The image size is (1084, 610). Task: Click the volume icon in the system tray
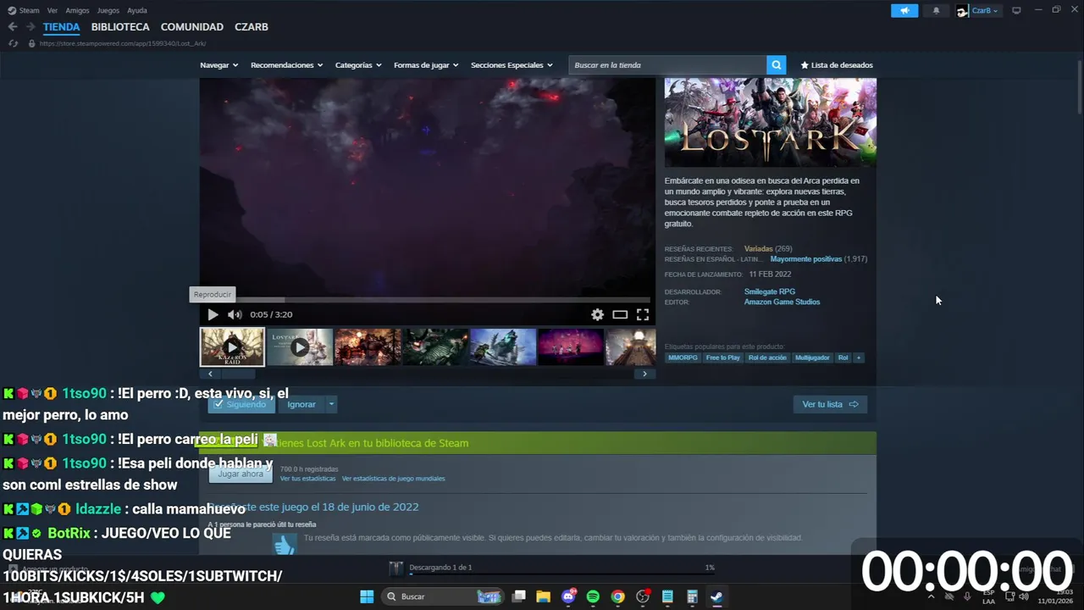[1025, 596]
